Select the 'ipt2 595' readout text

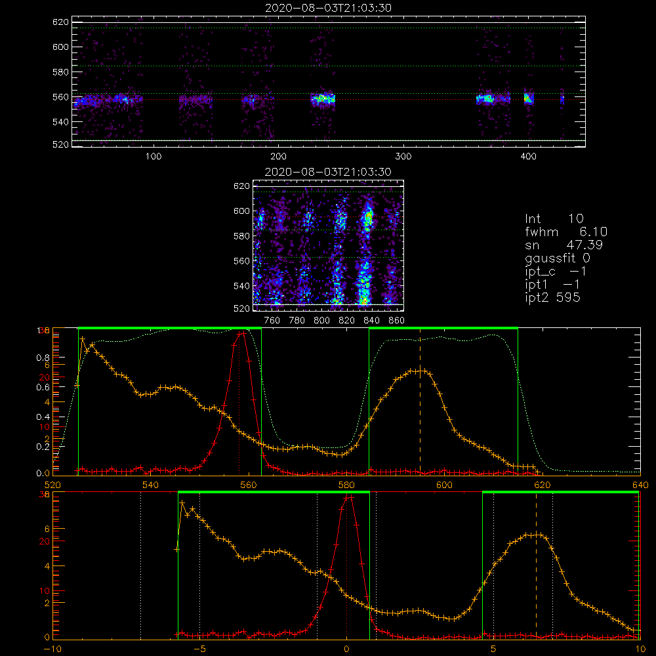pos(552,297)
